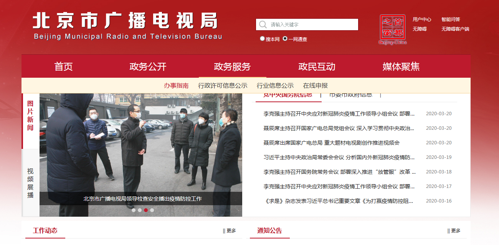Go to 首页 home menu
The width and height of the screenshot is (499, 245).
pyautogui.click(x=63, y=67)
